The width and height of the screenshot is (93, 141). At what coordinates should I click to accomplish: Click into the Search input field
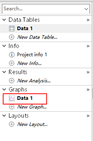pos(43,9)
